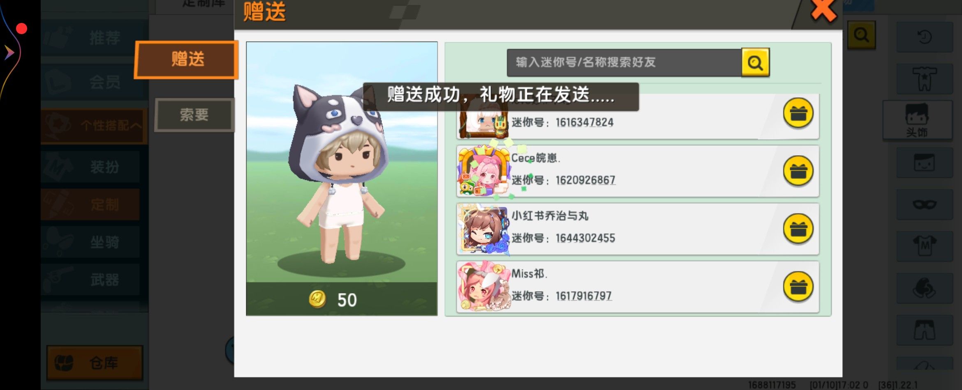This screenshot has height=390, width=962.
Task: Send gift to Miss祁
Action: point(798,287)
